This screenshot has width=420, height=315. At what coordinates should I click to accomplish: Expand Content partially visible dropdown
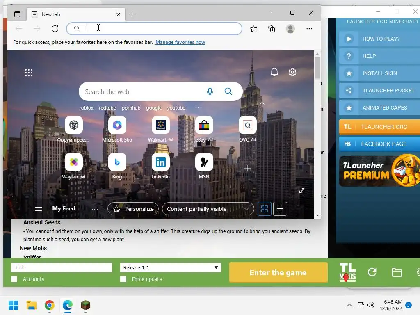(208, 209)
